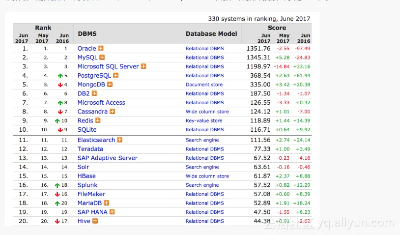Click the plus icon next to MariaDB
The width and height of the screenshot is (400, 235).
pyautogui.click(x=106, y=203)
